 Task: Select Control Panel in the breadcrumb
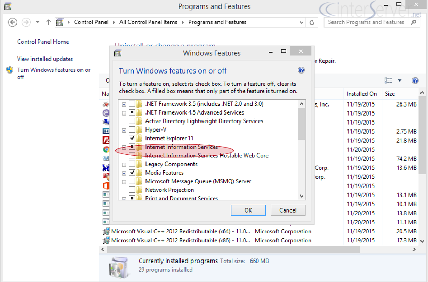tap(91, 22)
